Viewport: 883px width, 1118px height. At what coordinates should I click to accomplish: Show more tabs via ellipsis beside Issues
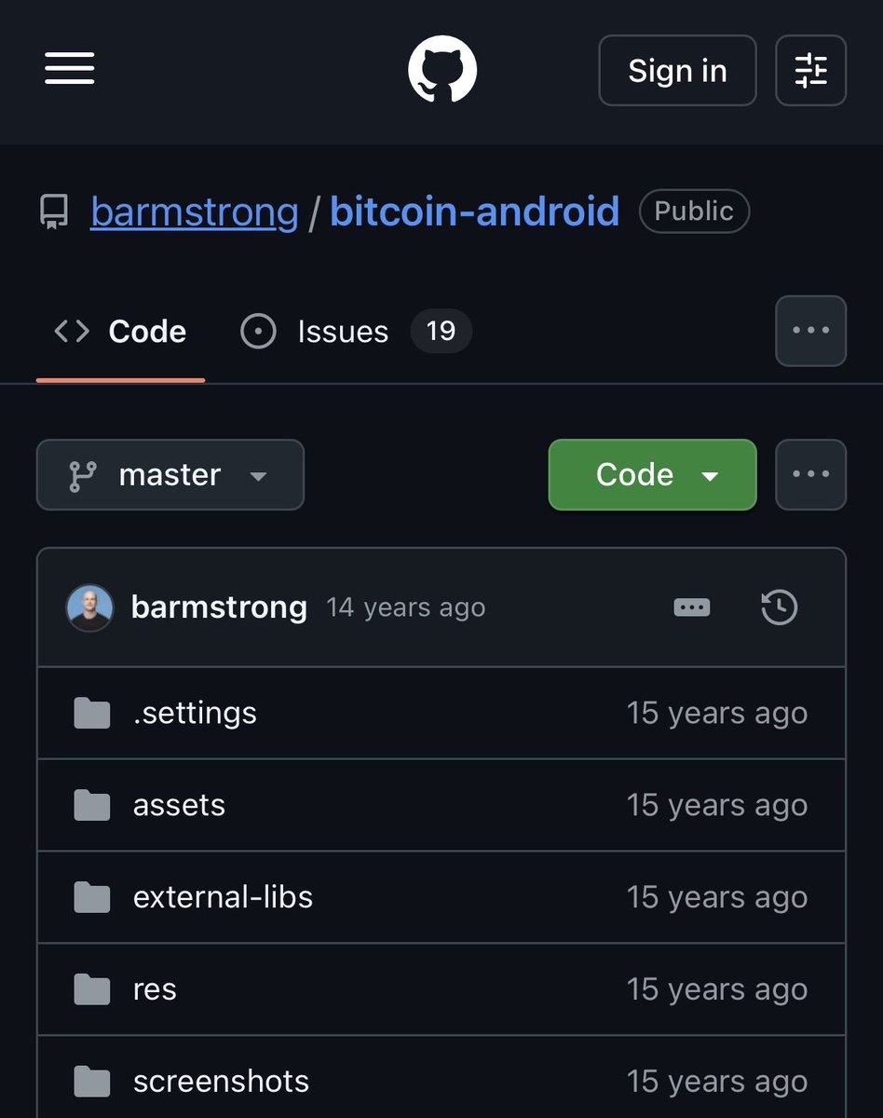pos(810,331)
